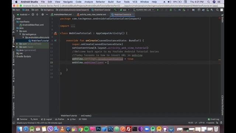Toggle the read-only lock icon in status bar
Screen dimensions: 236x133
click(x=217, y=123)
